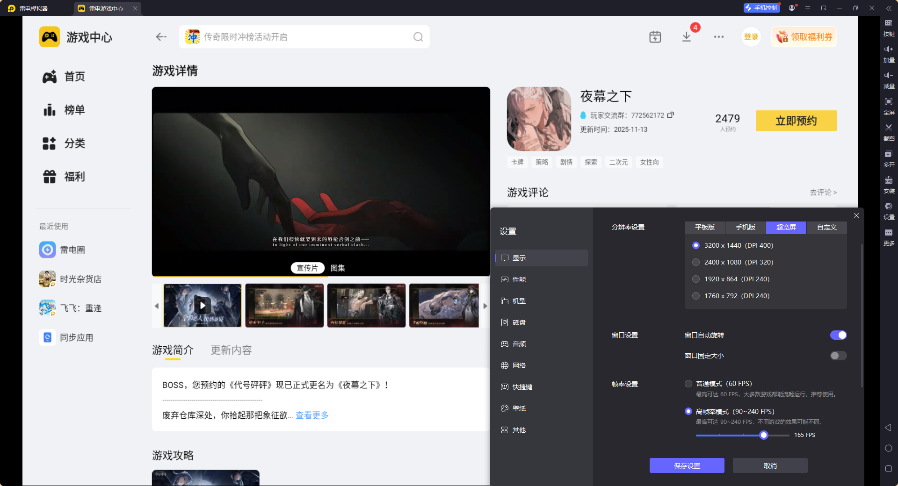The width and height of the screenshot is (898, 486).
Task: Click the 多开 multi-instance icon
Action: [889, 158]
